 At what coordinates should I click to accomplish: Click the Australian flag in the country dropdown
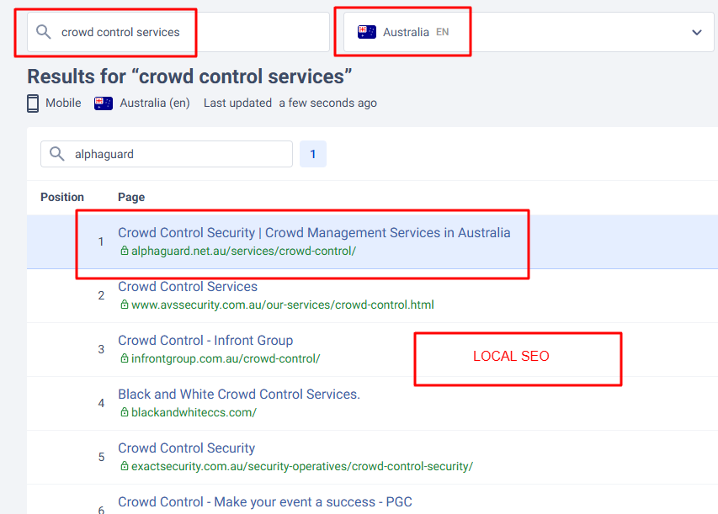pos(367,32)
